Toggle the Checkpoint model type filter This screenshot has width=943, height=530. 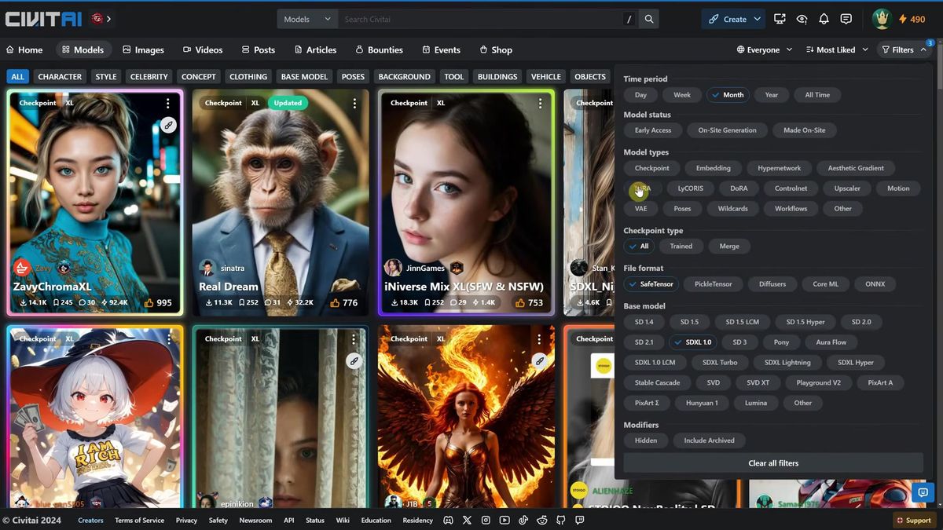click(652, 168)
